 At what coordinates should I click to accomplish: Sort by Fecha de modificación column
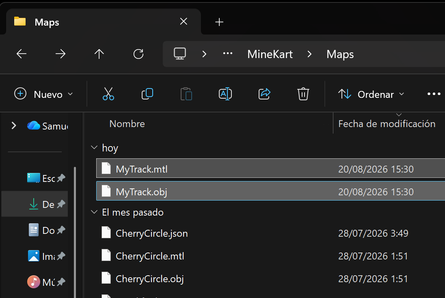387,124
